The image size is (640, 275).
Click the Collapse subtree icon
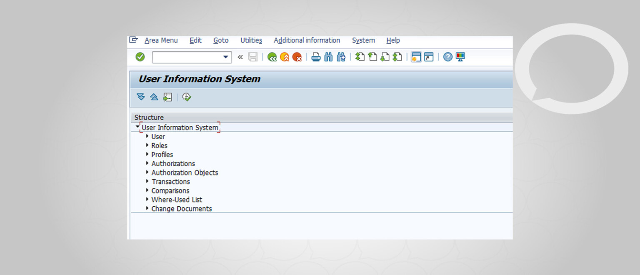pyautogui.click(x=154, y=97)
